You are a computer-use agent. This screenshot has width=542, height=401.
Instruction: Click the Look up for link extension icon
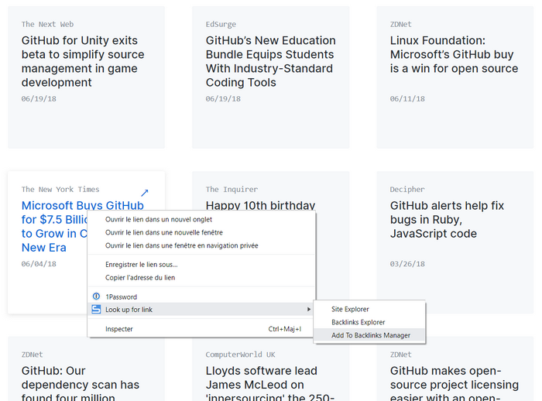(x=96, y=310)
